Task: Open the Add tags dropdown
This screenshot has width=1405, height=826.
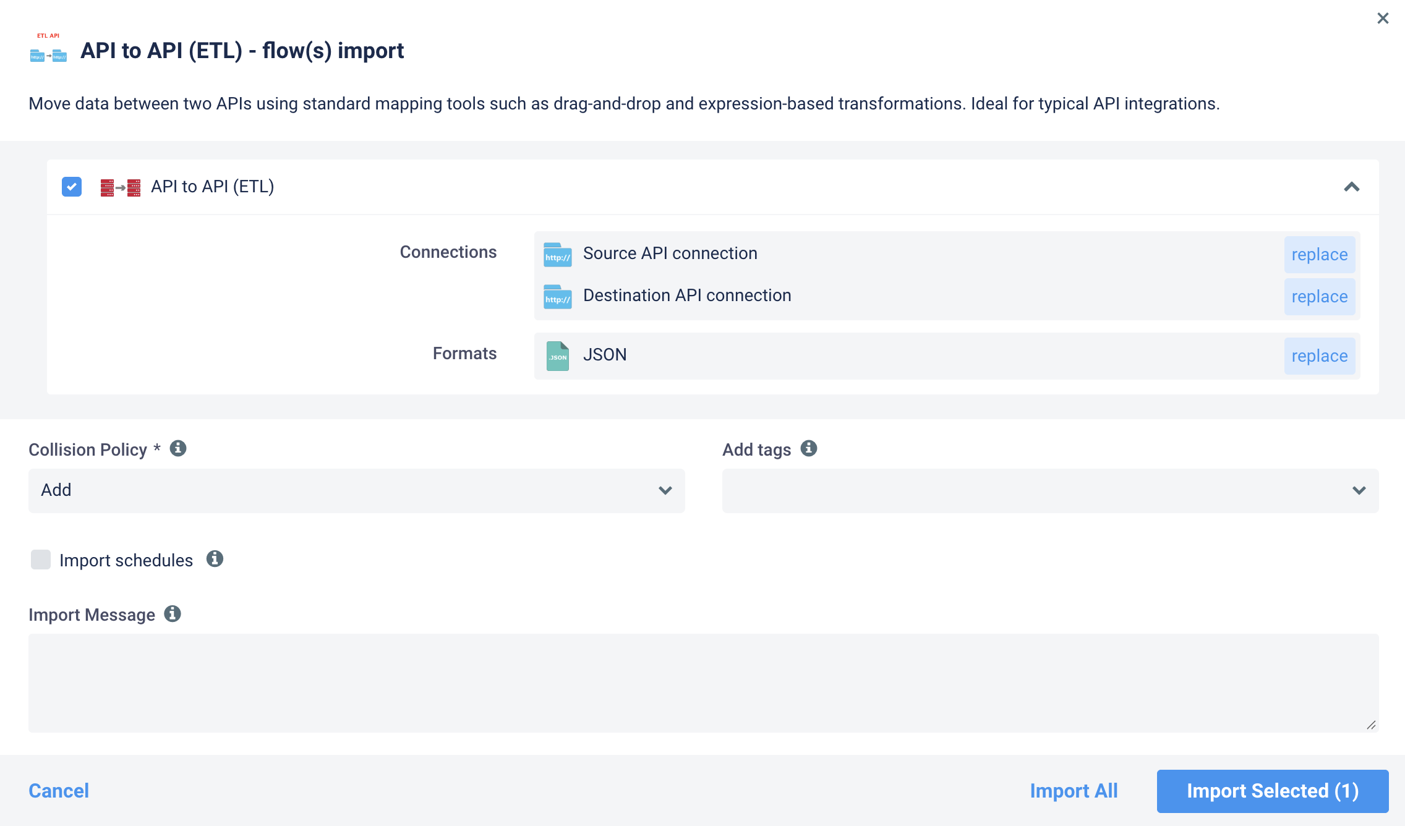Action: pos(1051,490)
